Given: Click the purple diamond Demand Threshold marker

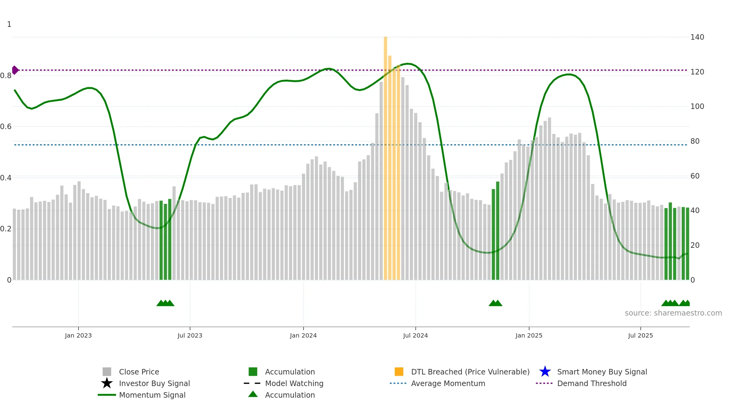Looking at the screenshot, I should (x=15, y=70).
